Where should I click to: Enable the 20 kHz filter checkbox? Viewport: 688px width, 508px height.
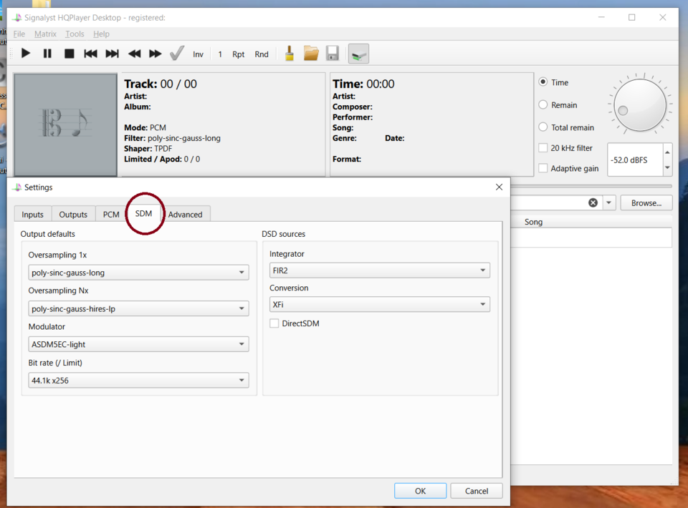(543, 148)
